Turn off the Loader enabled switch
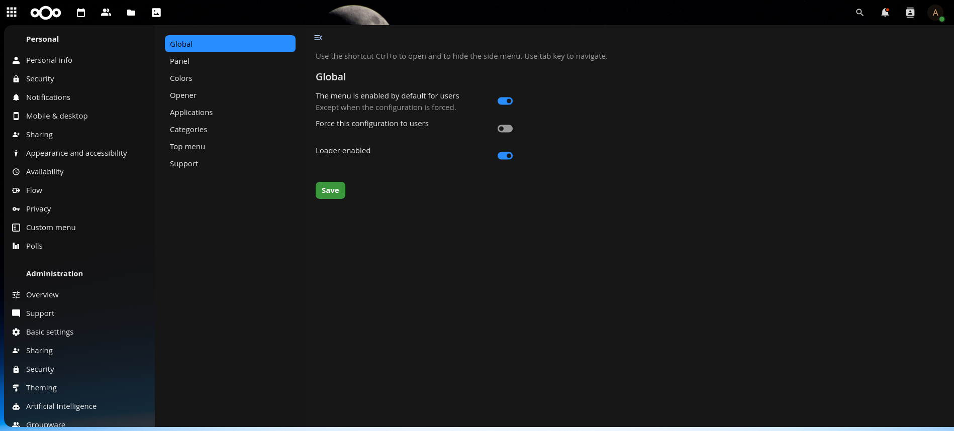The width and height of the screenshot is (954, 431). point(505,156)
